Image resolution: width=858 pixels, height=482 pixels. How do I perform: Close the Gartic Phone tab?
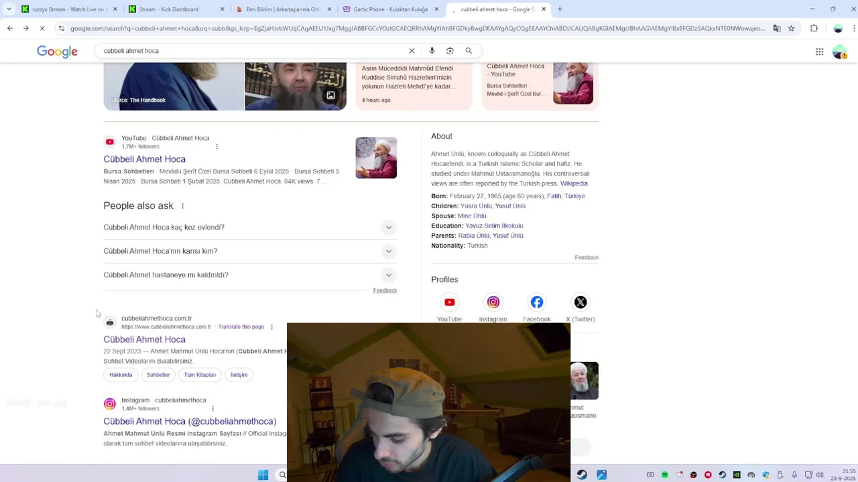(x=436, y=9)
